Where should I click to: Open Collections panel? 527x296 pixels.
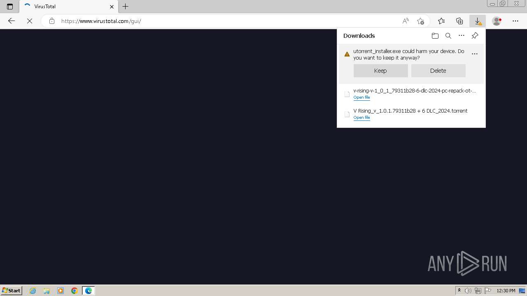[459, 21]
